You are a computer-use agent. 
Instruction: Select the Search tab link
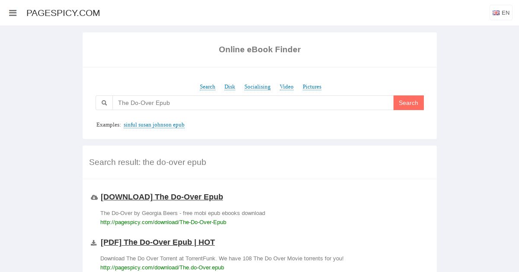(208, 87)
